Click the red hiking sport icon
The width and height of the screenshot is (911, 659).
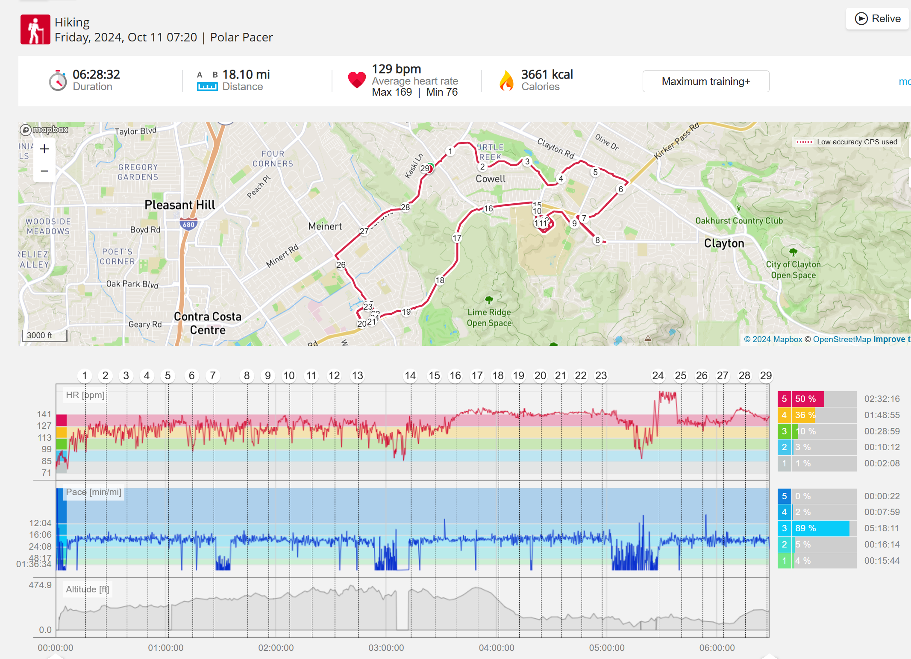coord(35,29)
